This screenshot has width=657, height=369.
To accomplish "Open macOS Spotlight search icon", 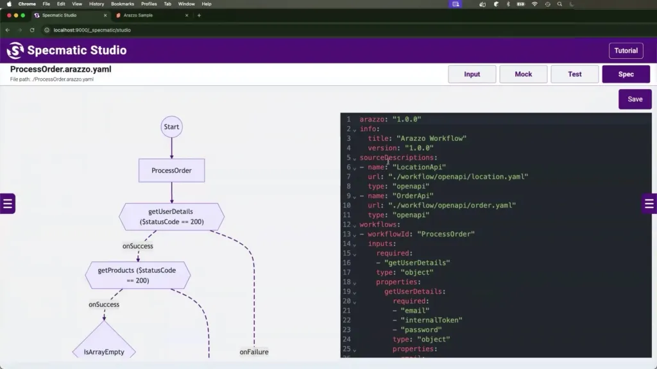I will coord(559,4).
